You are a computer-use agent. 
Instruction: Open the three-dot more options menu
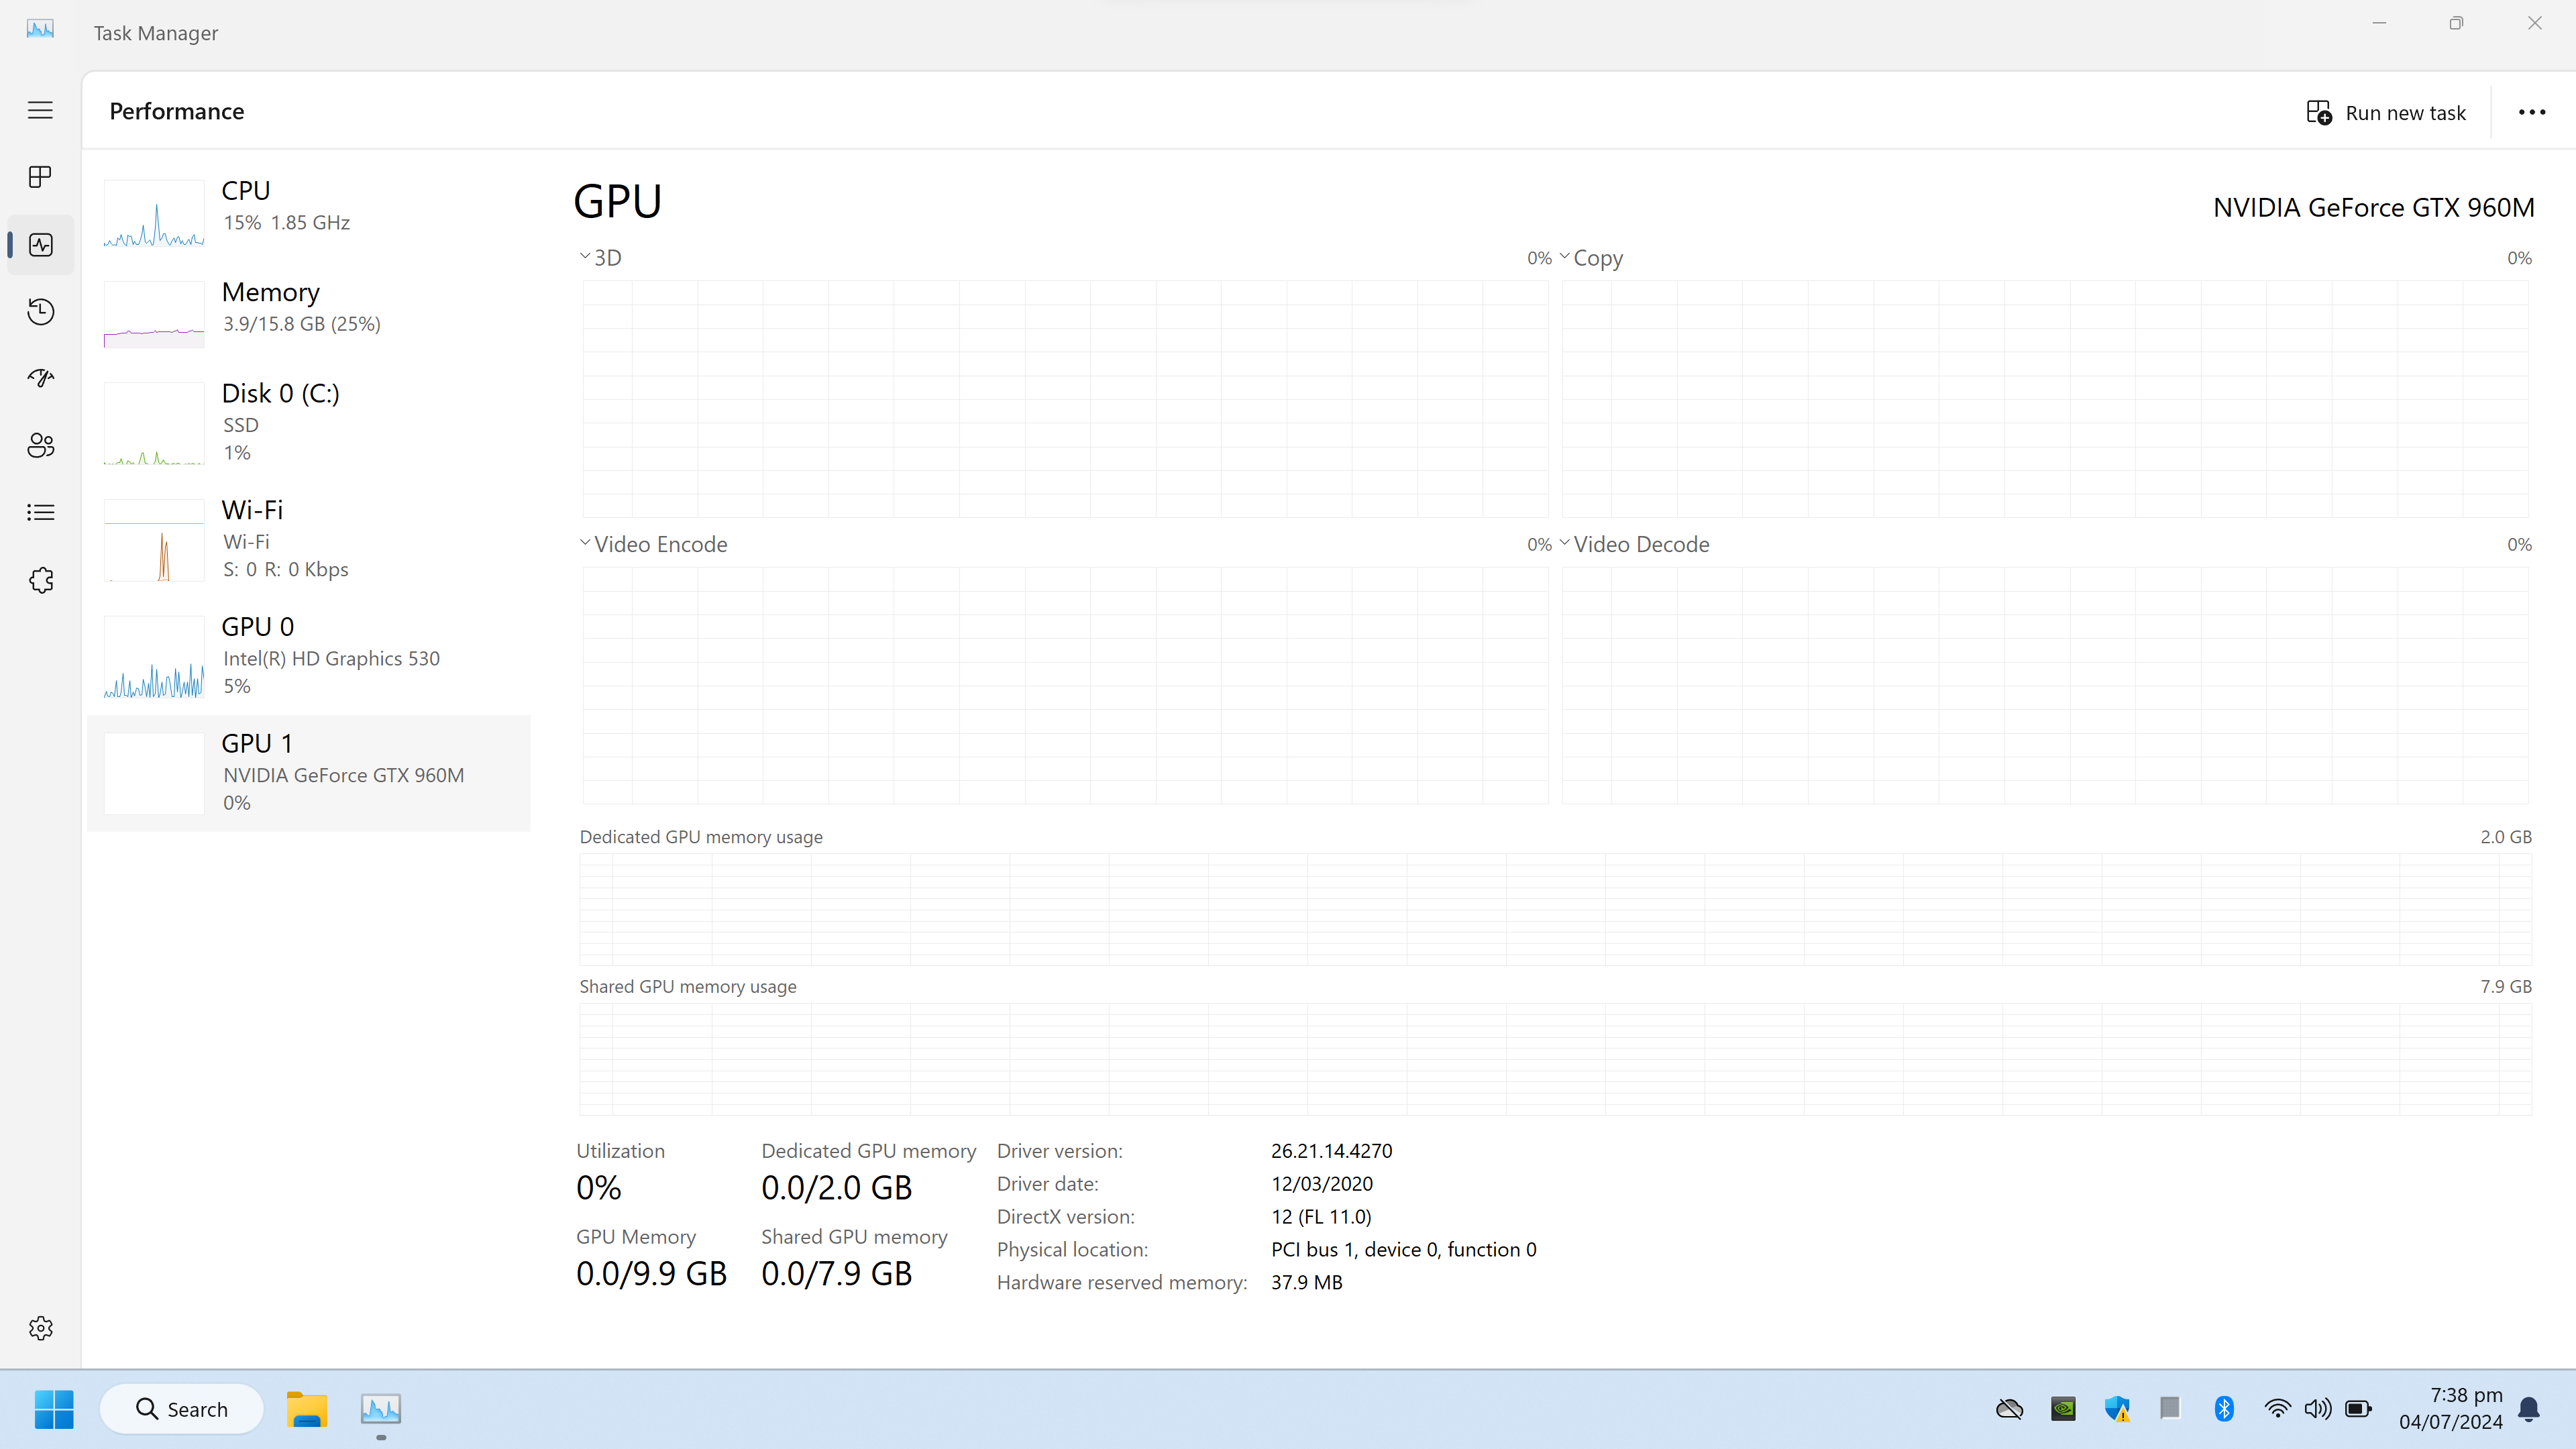2531,112
